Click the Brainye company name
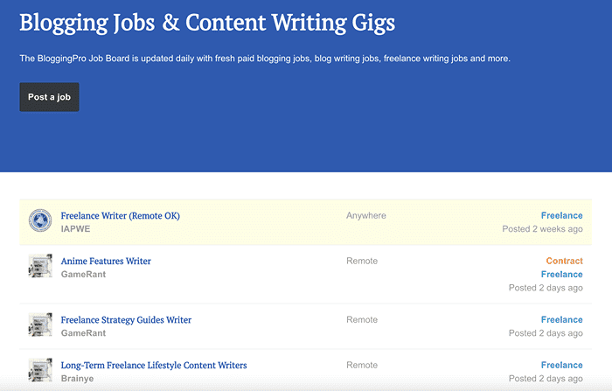Screen dimensions: 612x391 click(77, 378)
